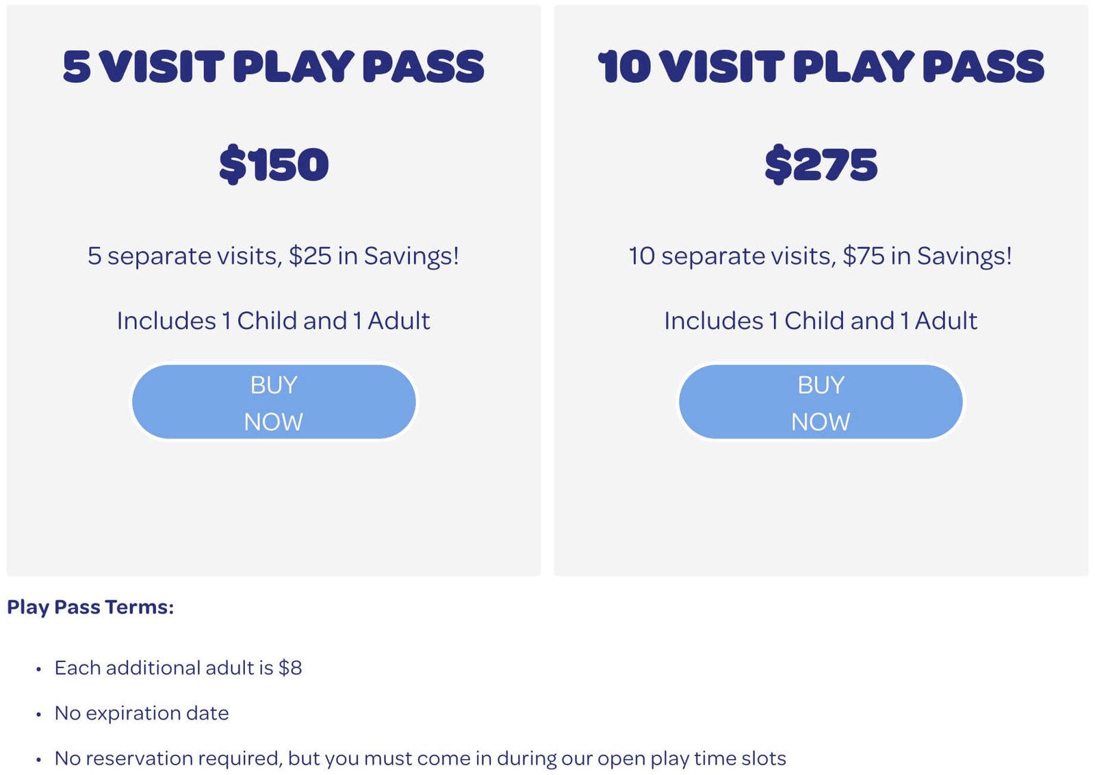
Task: Click empty card area below 10 visit Buy Now
Action: pos(821,506)
